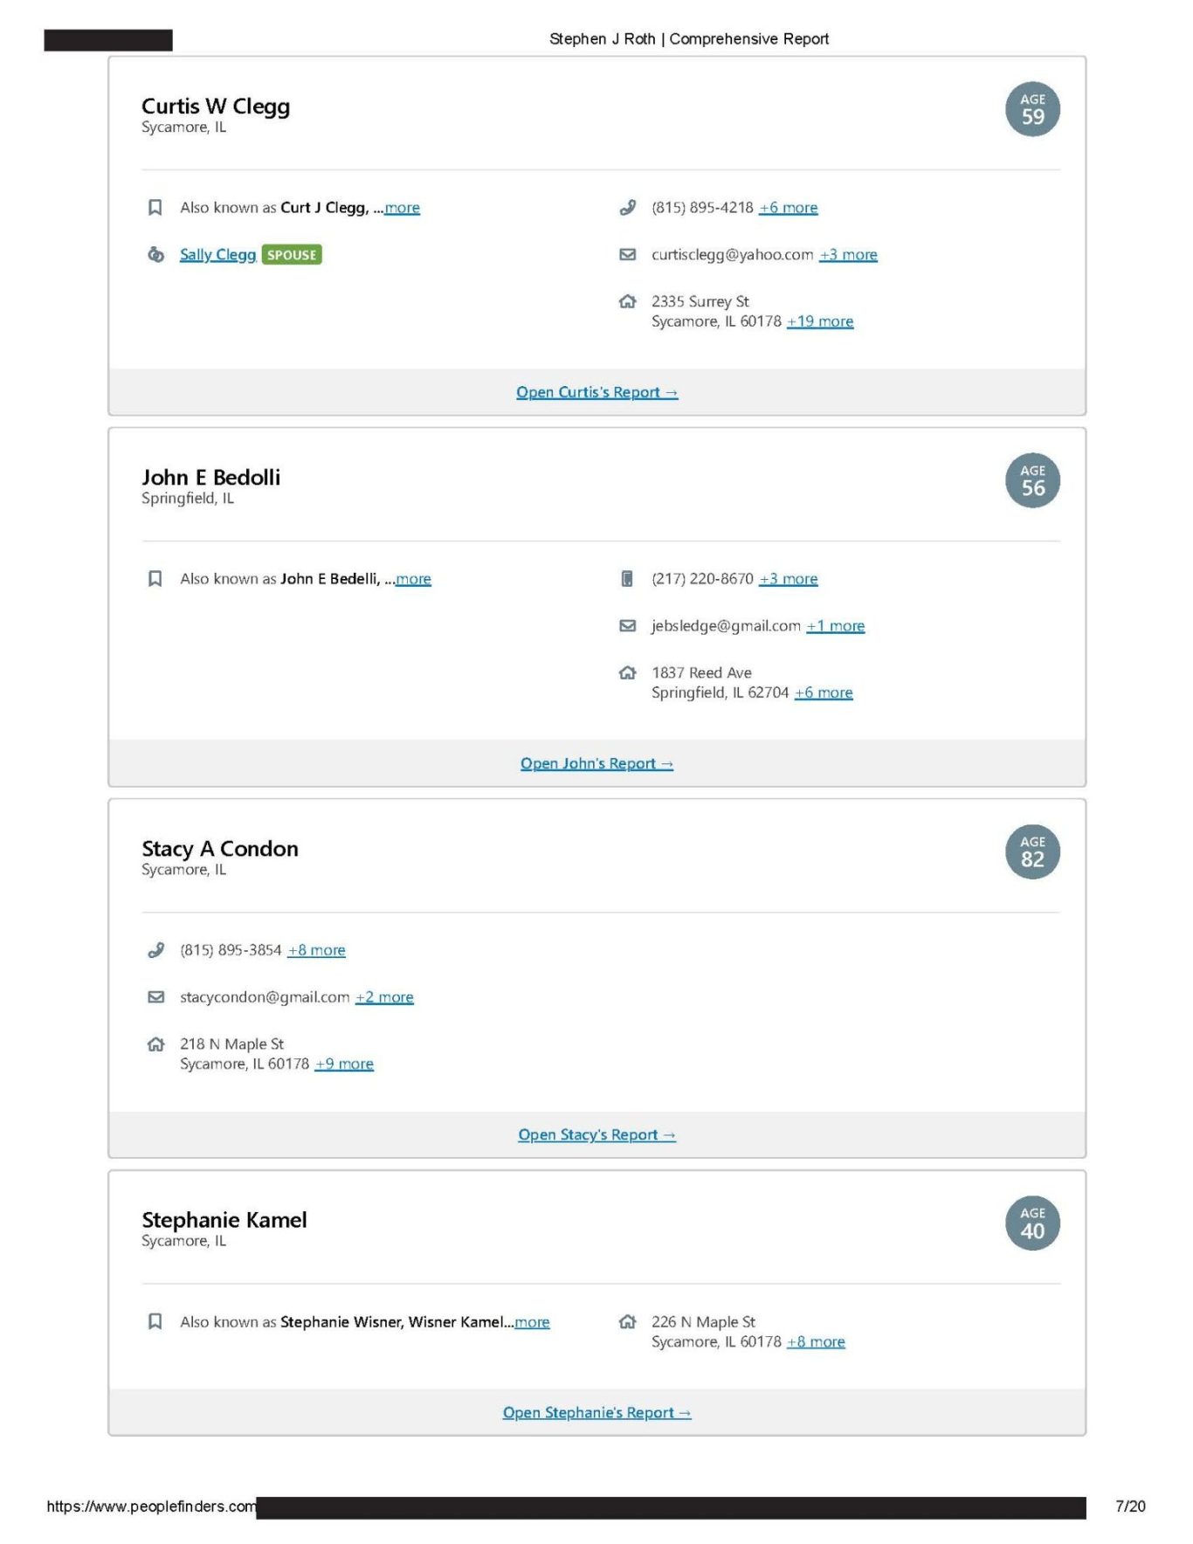Expand more aliases for Curt J Clegg
The image size is (1193, 1544).
[x=402, y=208]
